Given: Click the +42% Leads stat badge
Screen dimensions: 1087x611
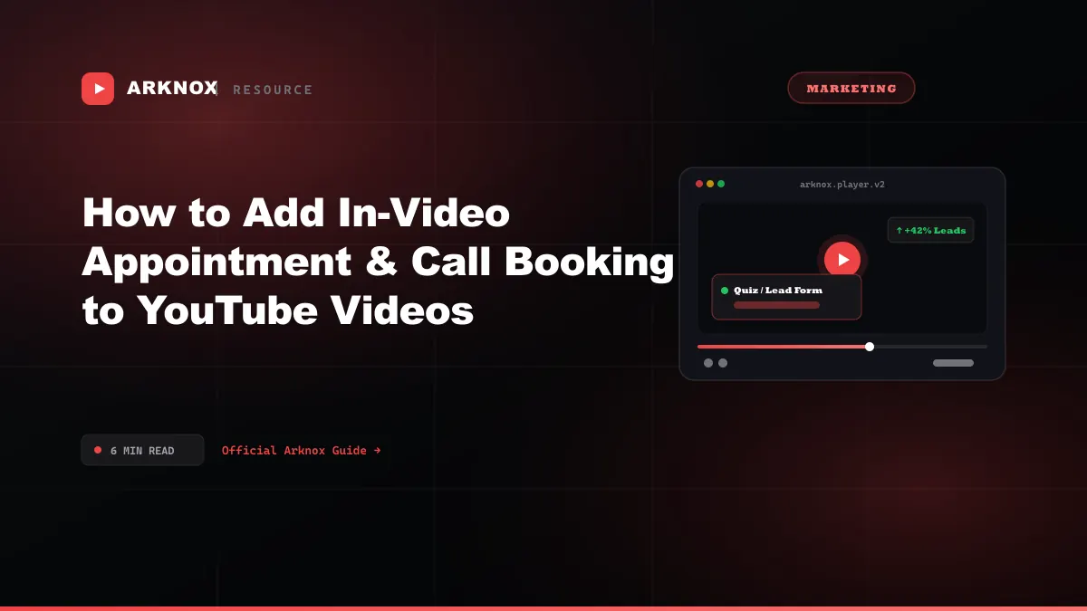Looking at the screenshot, I should click(930, 230).
